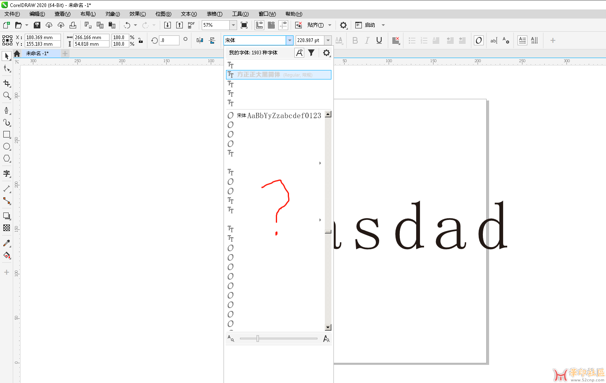606x383 pixels.
Task: Select the Rectangle tool
Action: coord(7,135)
